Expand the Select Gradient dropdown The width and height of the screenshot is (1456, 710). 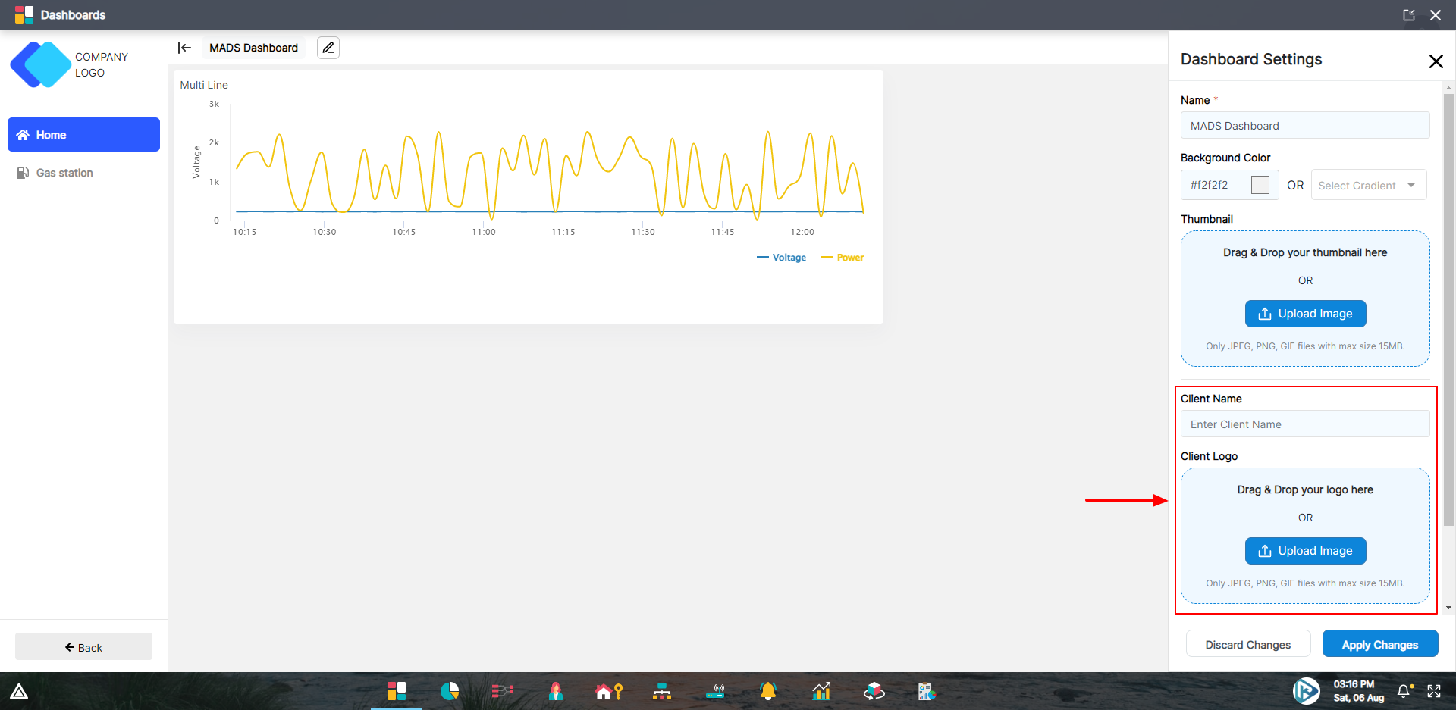click(x=1368, y=186)
